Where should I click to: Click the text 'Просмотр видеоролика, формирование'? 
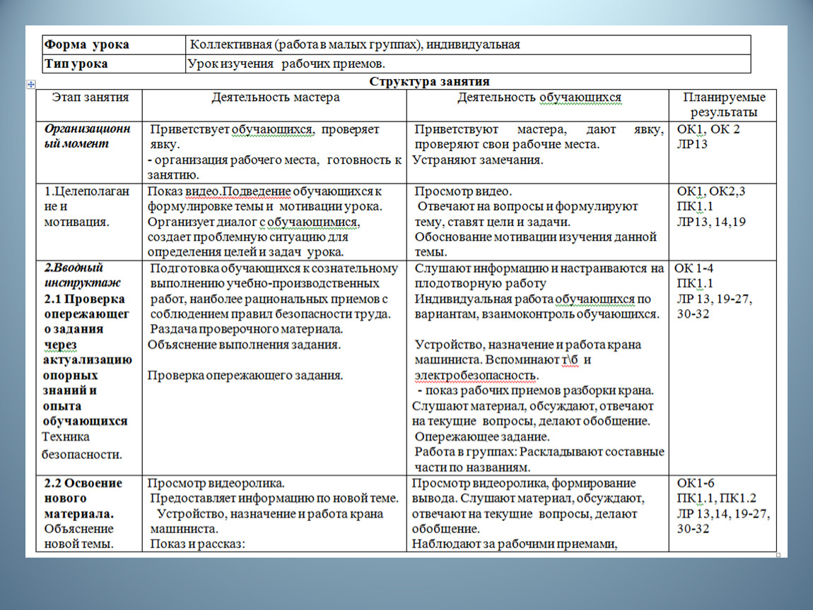click(x=524, y=483)
